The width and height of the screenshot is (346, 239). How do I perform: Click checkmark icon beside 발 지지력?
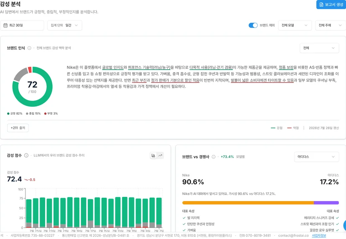[184, 218]
